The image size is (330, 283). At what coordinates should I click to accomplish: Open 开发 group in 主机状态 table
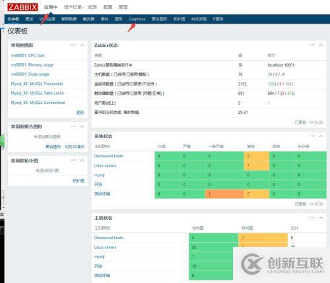98,266
